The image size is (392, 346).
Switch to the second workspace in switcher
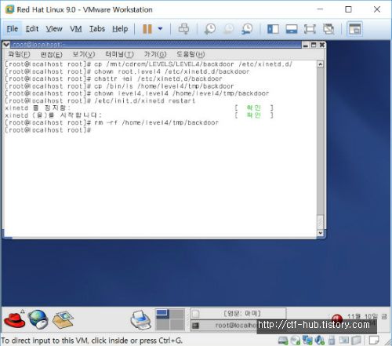[177, 314]
